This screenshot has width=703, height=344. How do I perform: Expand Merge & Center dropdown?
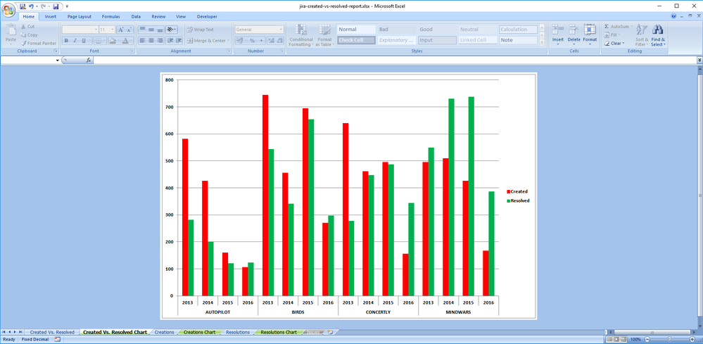click(228, 41)
